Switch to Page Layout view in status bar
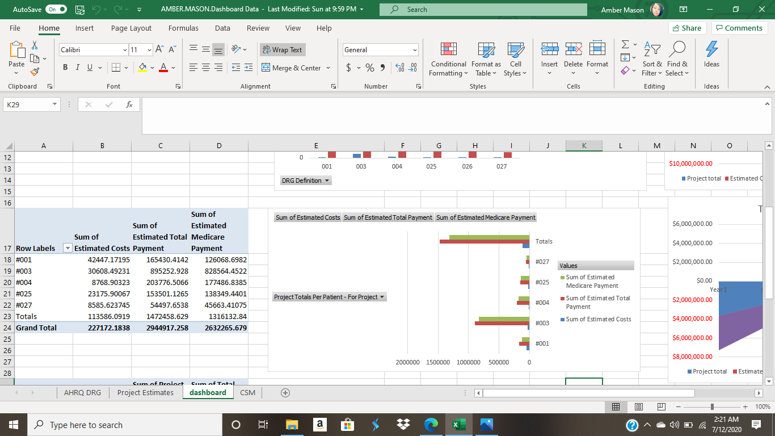775x436 pixels. coord(638,406)
